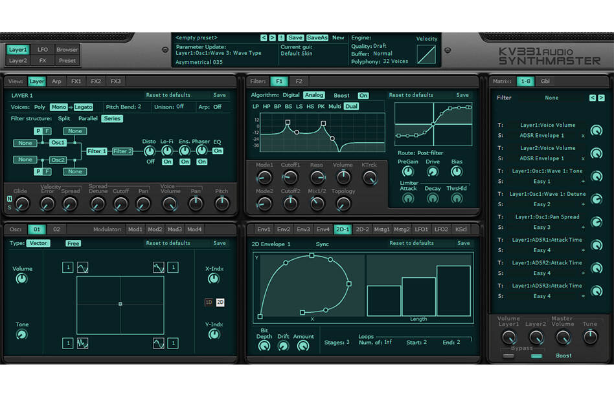Click the waveform icon below the vector pad's right corner
Viewport: 614px width, 393px height.
159,343
